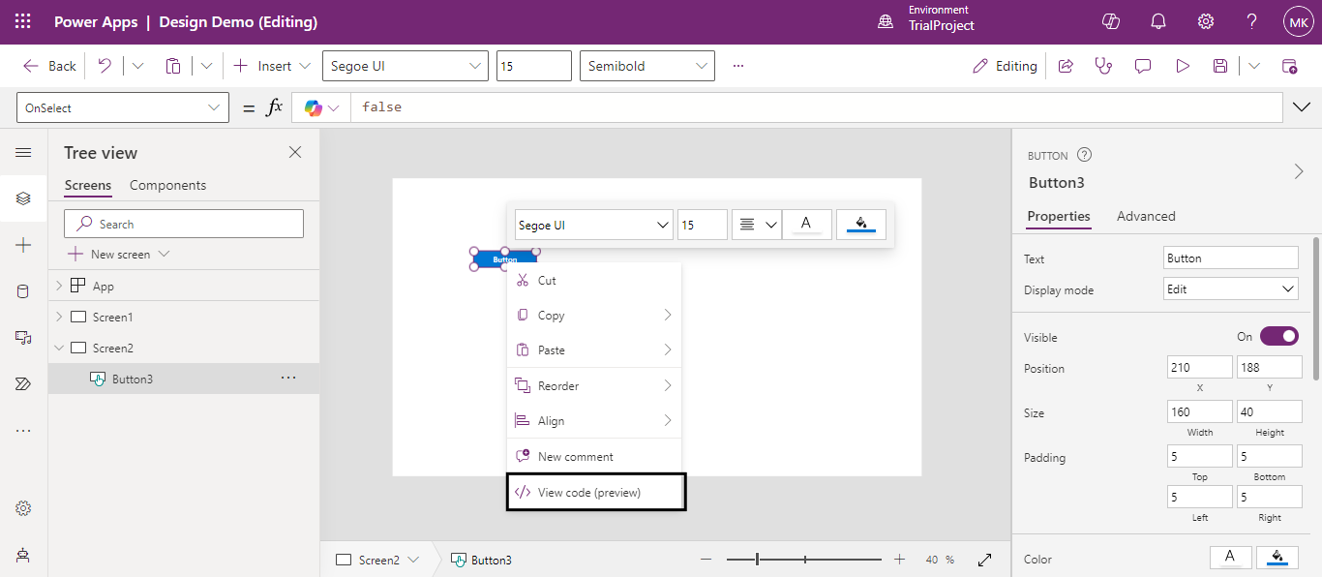Viewport: 1322px width, 577px height.
Task: Open Comments speech bubble icon
Action: (1143, 66)
